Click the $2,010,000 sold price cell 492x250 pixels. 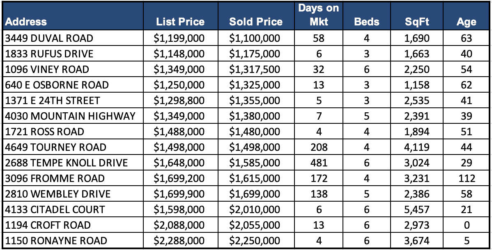click(x=255, y=210)
